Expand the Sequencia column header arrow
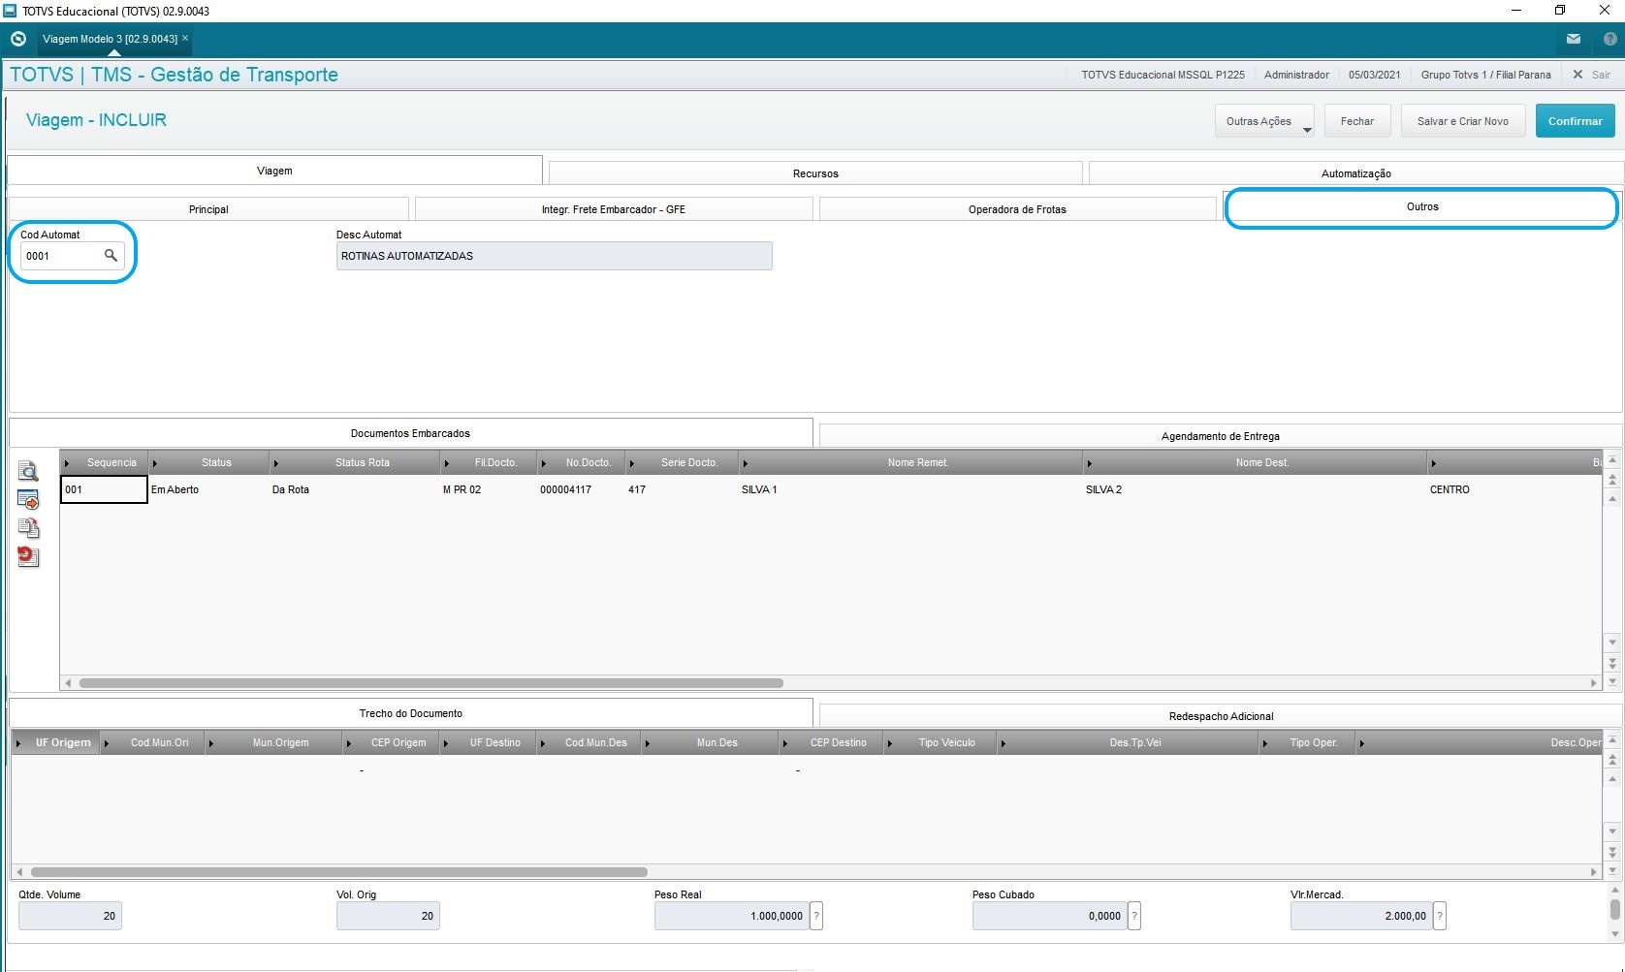The width and height of the screenshot is (1625, 972). (x=67, y=463)
